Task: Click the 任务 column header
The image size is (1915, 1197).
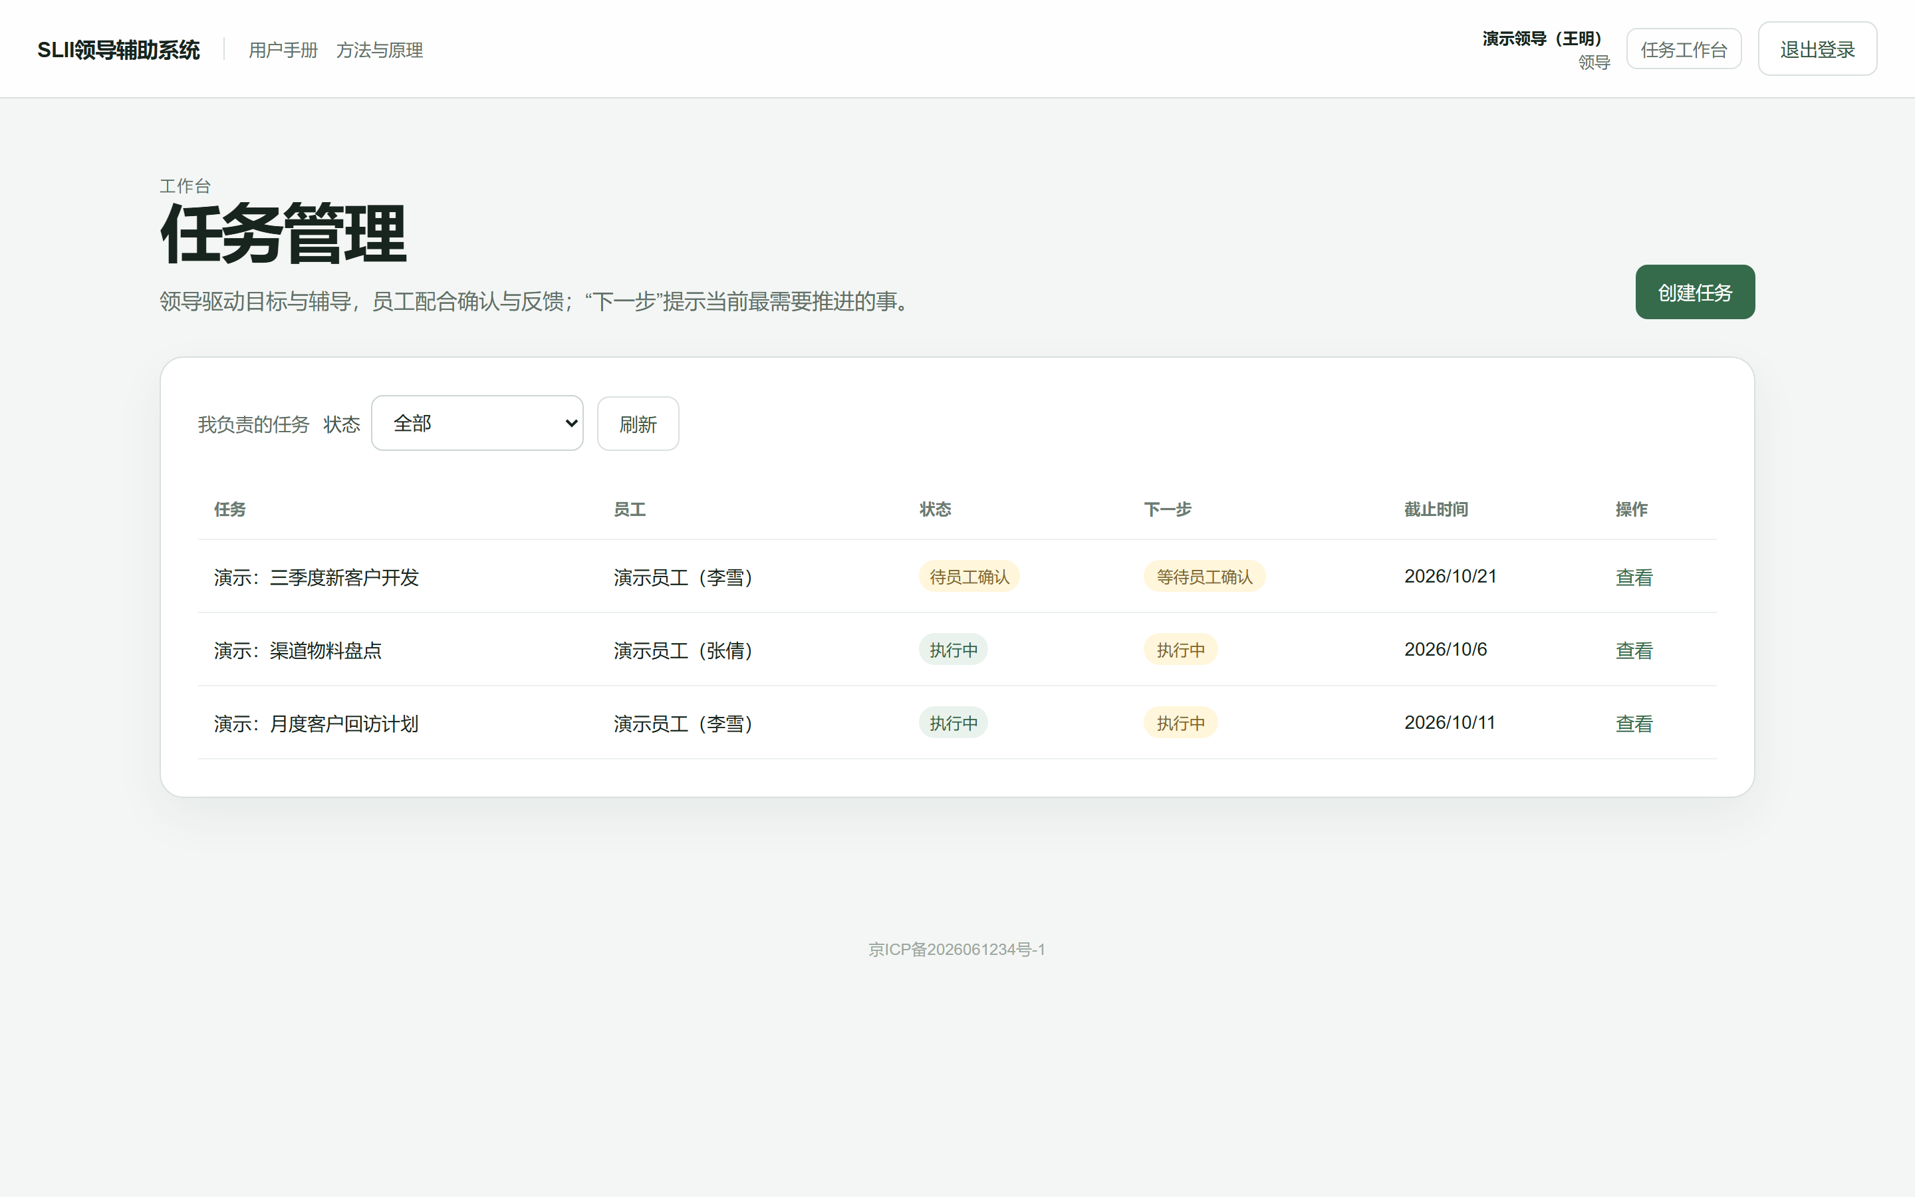Action: tap(230, 509)
